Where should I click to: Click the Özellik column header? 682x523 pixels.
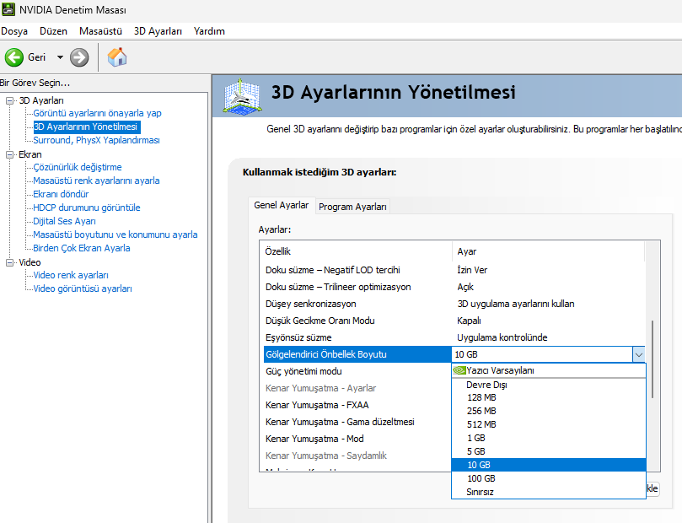click(357, 251)
